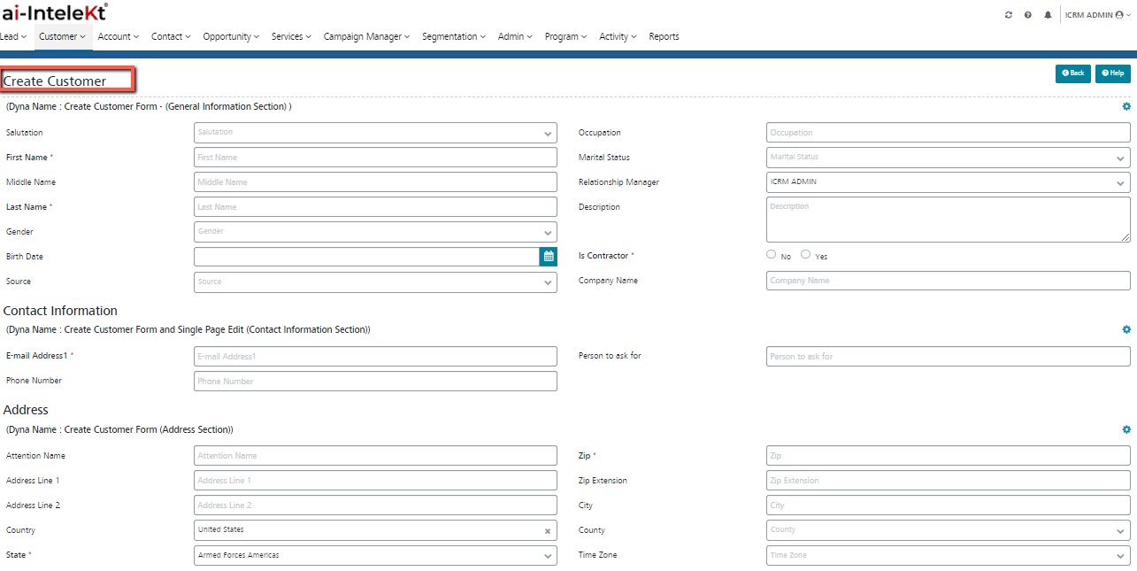Viewport: 1137px width, 571px height.
Task: Open the Campaign Manager menu
Action: coord(367,36)
